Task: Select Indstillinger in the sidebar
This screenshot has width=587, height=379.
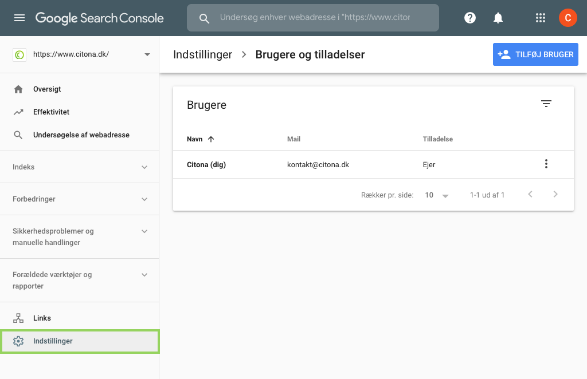Action: 79,341
